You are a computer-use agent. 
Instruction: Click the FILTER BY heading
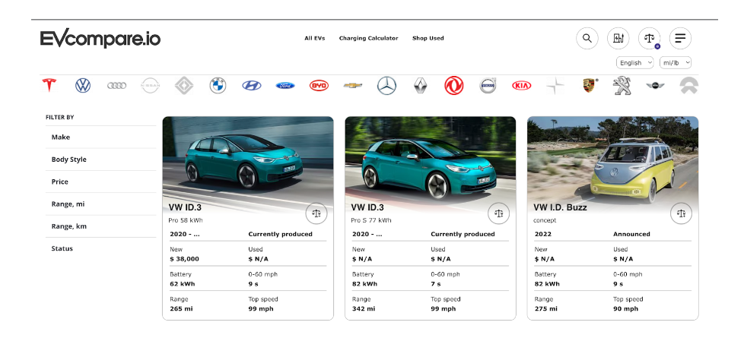tap(60, 117)
